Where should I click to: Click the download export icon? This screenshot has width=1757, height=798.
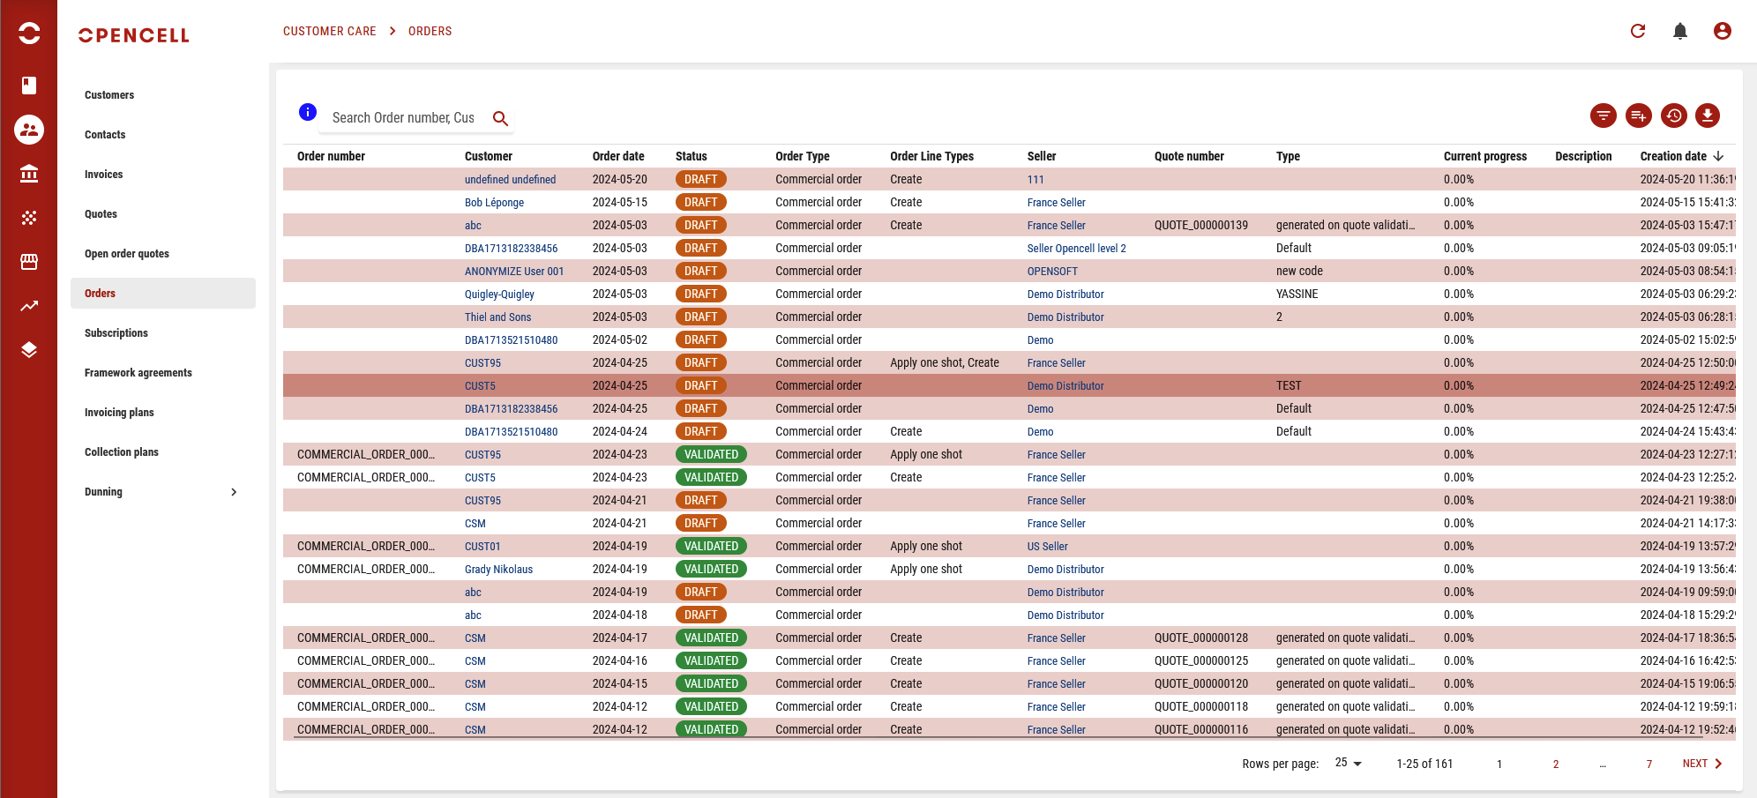click(x=1708, y=116)
